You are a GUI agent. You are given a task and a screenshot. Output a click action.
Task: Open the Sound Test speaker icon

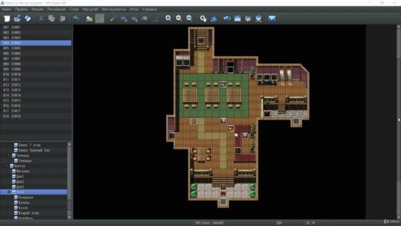(x=227, y=18)
